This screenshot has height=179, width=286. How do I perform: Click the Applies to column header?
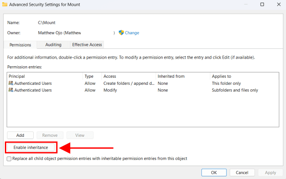point(243,76)
